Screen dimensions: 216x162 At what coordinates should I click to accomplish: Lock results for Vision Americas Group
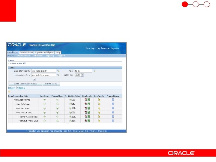tap(99, 112)
